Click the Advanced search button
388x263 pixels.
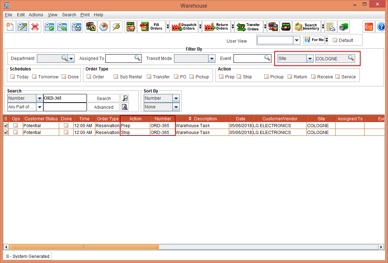coord(104,107)
